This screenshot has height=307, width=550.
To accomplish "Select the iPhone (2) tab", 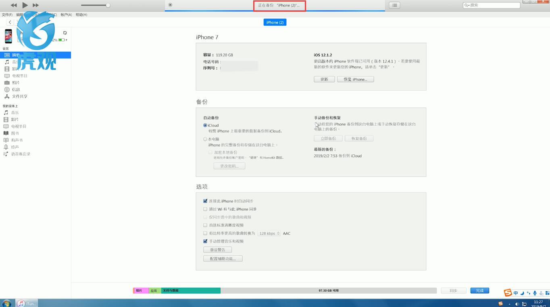I will [275, 22].
